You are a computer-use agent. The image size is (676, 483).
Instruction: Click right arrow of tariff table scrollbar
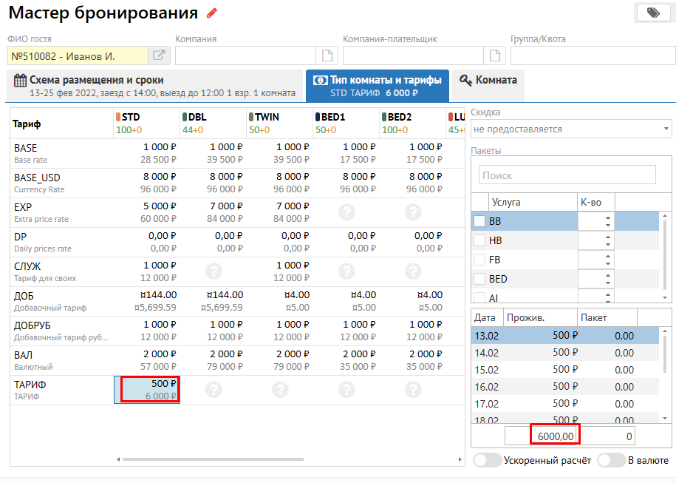[x=460, y=459]
